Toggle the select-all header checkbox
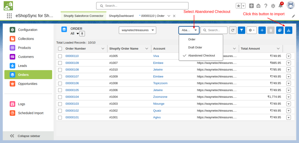This screenshot has width=299, height=143. click(60, 49)
